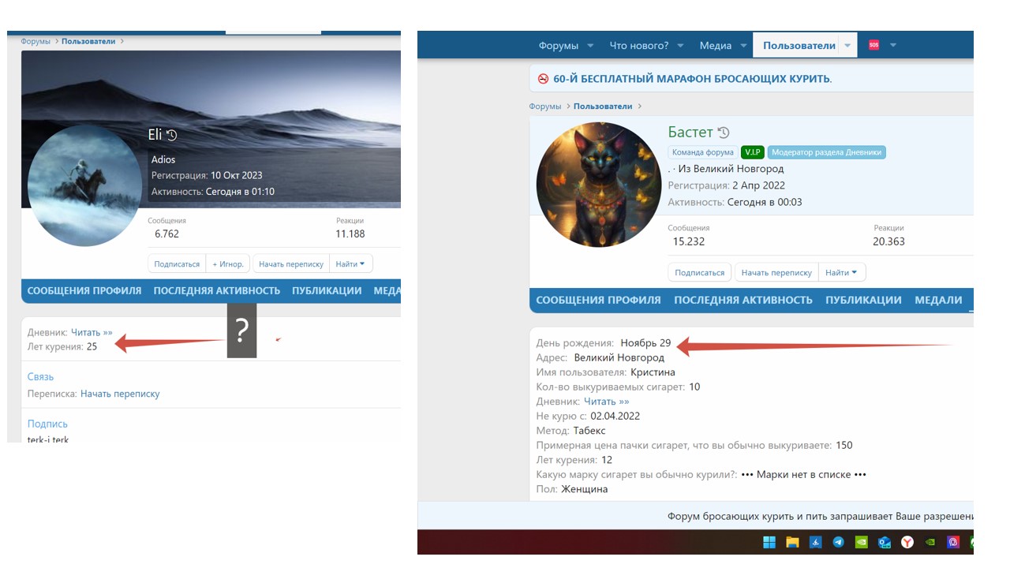Open the Что нового? navigation item
This screenshot has width=1010, height=568.
639,46
